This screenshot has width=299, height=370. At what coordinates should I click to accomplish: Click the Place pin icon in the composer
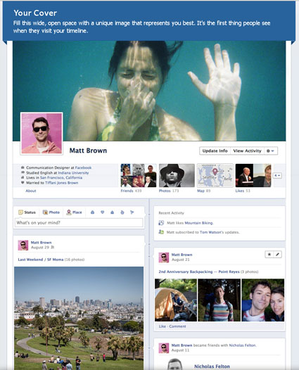click(x=69, y=212)
